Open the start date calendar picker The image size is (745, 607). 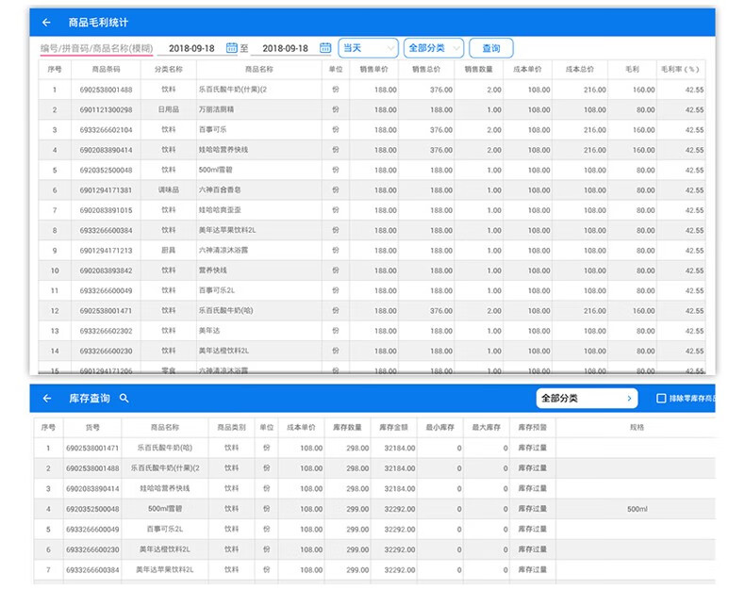point(231,48)
